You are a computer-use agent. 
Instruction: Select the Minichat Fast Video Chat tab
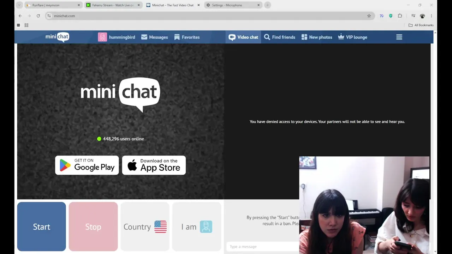(173, 5)
